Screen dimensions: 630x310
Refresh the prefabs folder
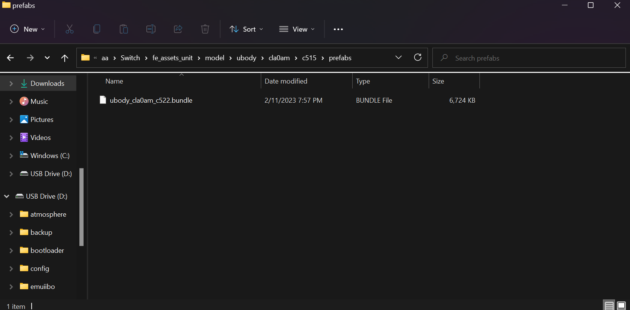pos(418,58)
